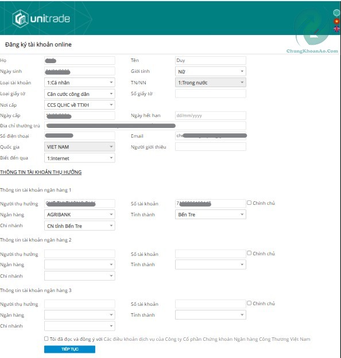Click Số tài khoản field for bank 1

pyautogui.click(x=211, y=204)
